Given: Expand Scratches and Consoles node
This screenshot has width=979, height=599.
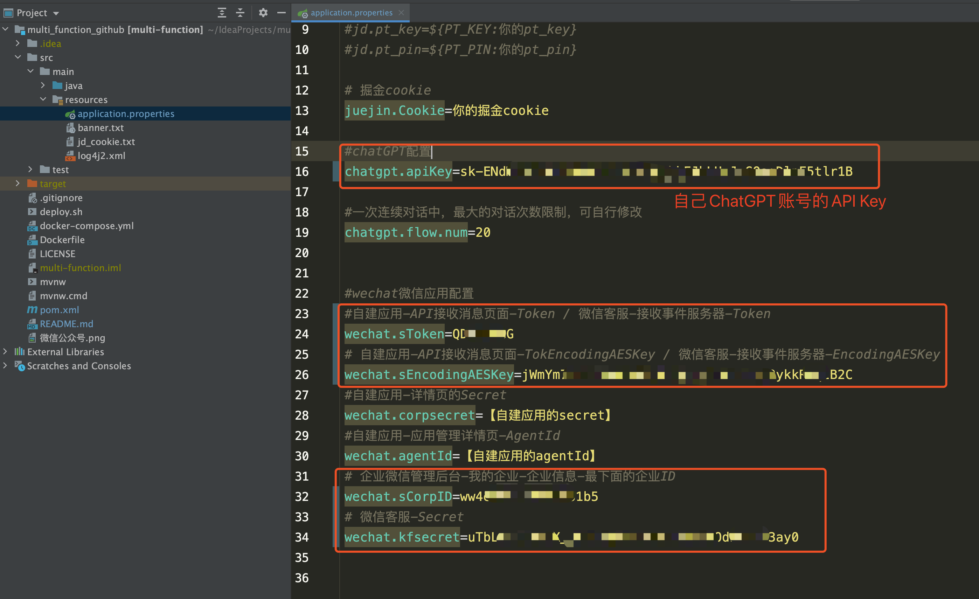Looking at the screenshot, I should tap(5, 366).
